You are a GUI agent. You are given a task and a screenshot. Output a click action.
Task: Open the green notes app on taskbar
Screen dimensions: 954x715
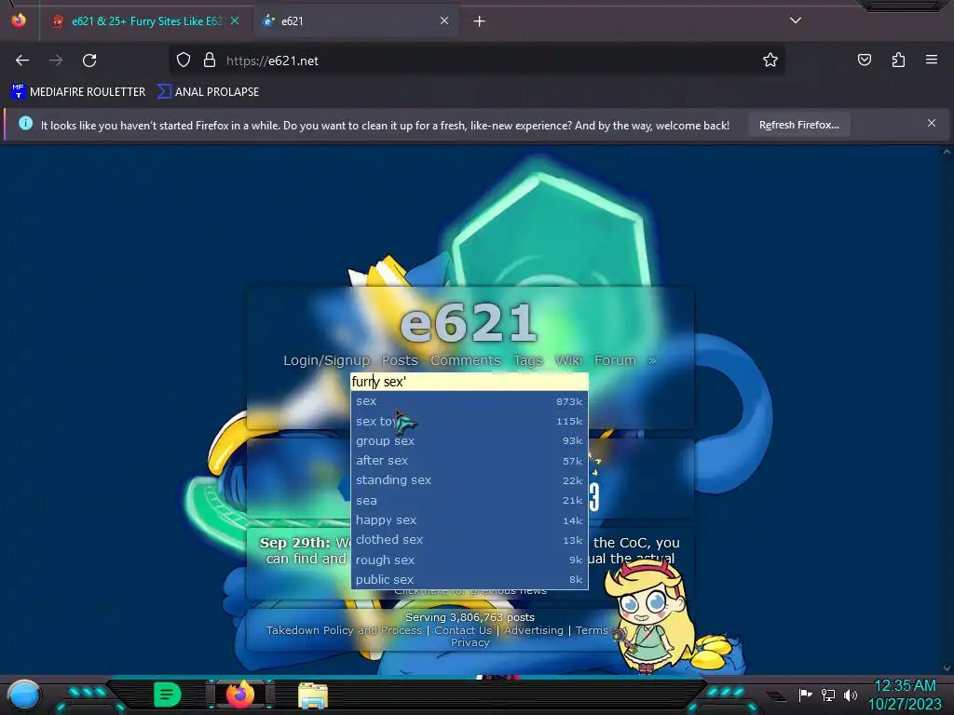pyautogui.click(x=168, y=695)
